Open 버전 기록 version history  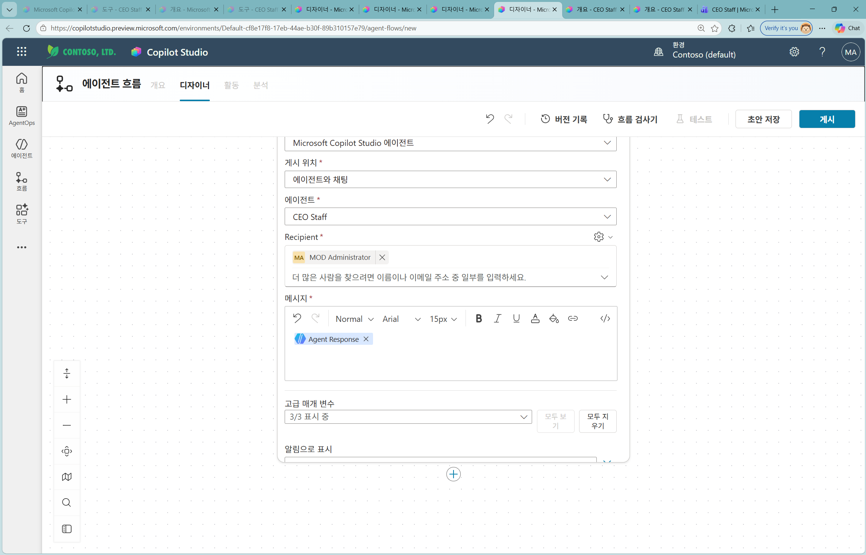564,119
